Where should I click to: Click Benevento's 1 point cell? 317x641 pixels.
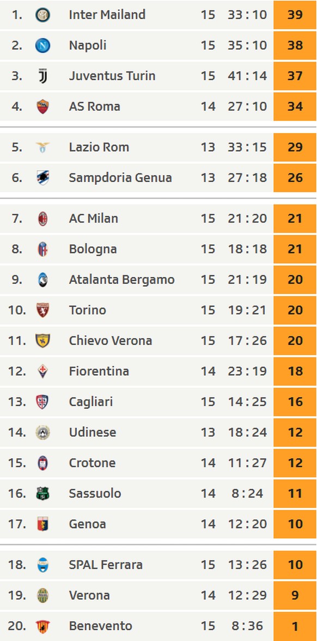point(295,626)
